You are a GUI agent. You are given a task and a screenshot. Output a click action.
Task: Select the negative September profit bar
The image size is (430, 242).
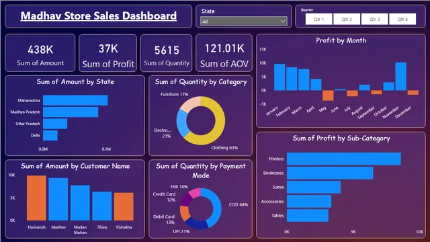pos(376,92)
